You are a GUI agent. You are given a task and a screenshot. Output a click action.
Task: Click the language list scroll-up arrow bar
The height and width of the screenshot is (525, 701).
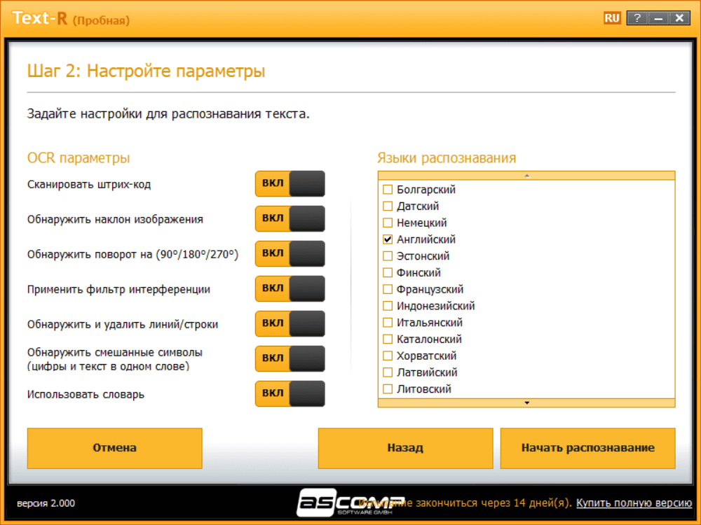pyautogui.click(x=526, y=176)
